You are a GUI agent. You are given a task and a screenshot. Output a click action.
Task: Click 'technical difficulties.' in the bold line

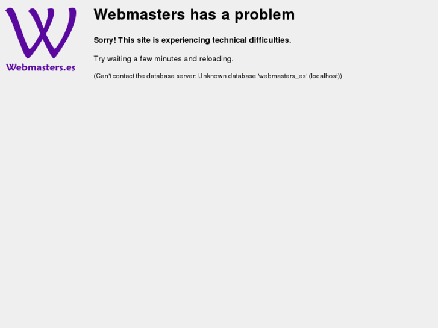[x=252, y=40]
